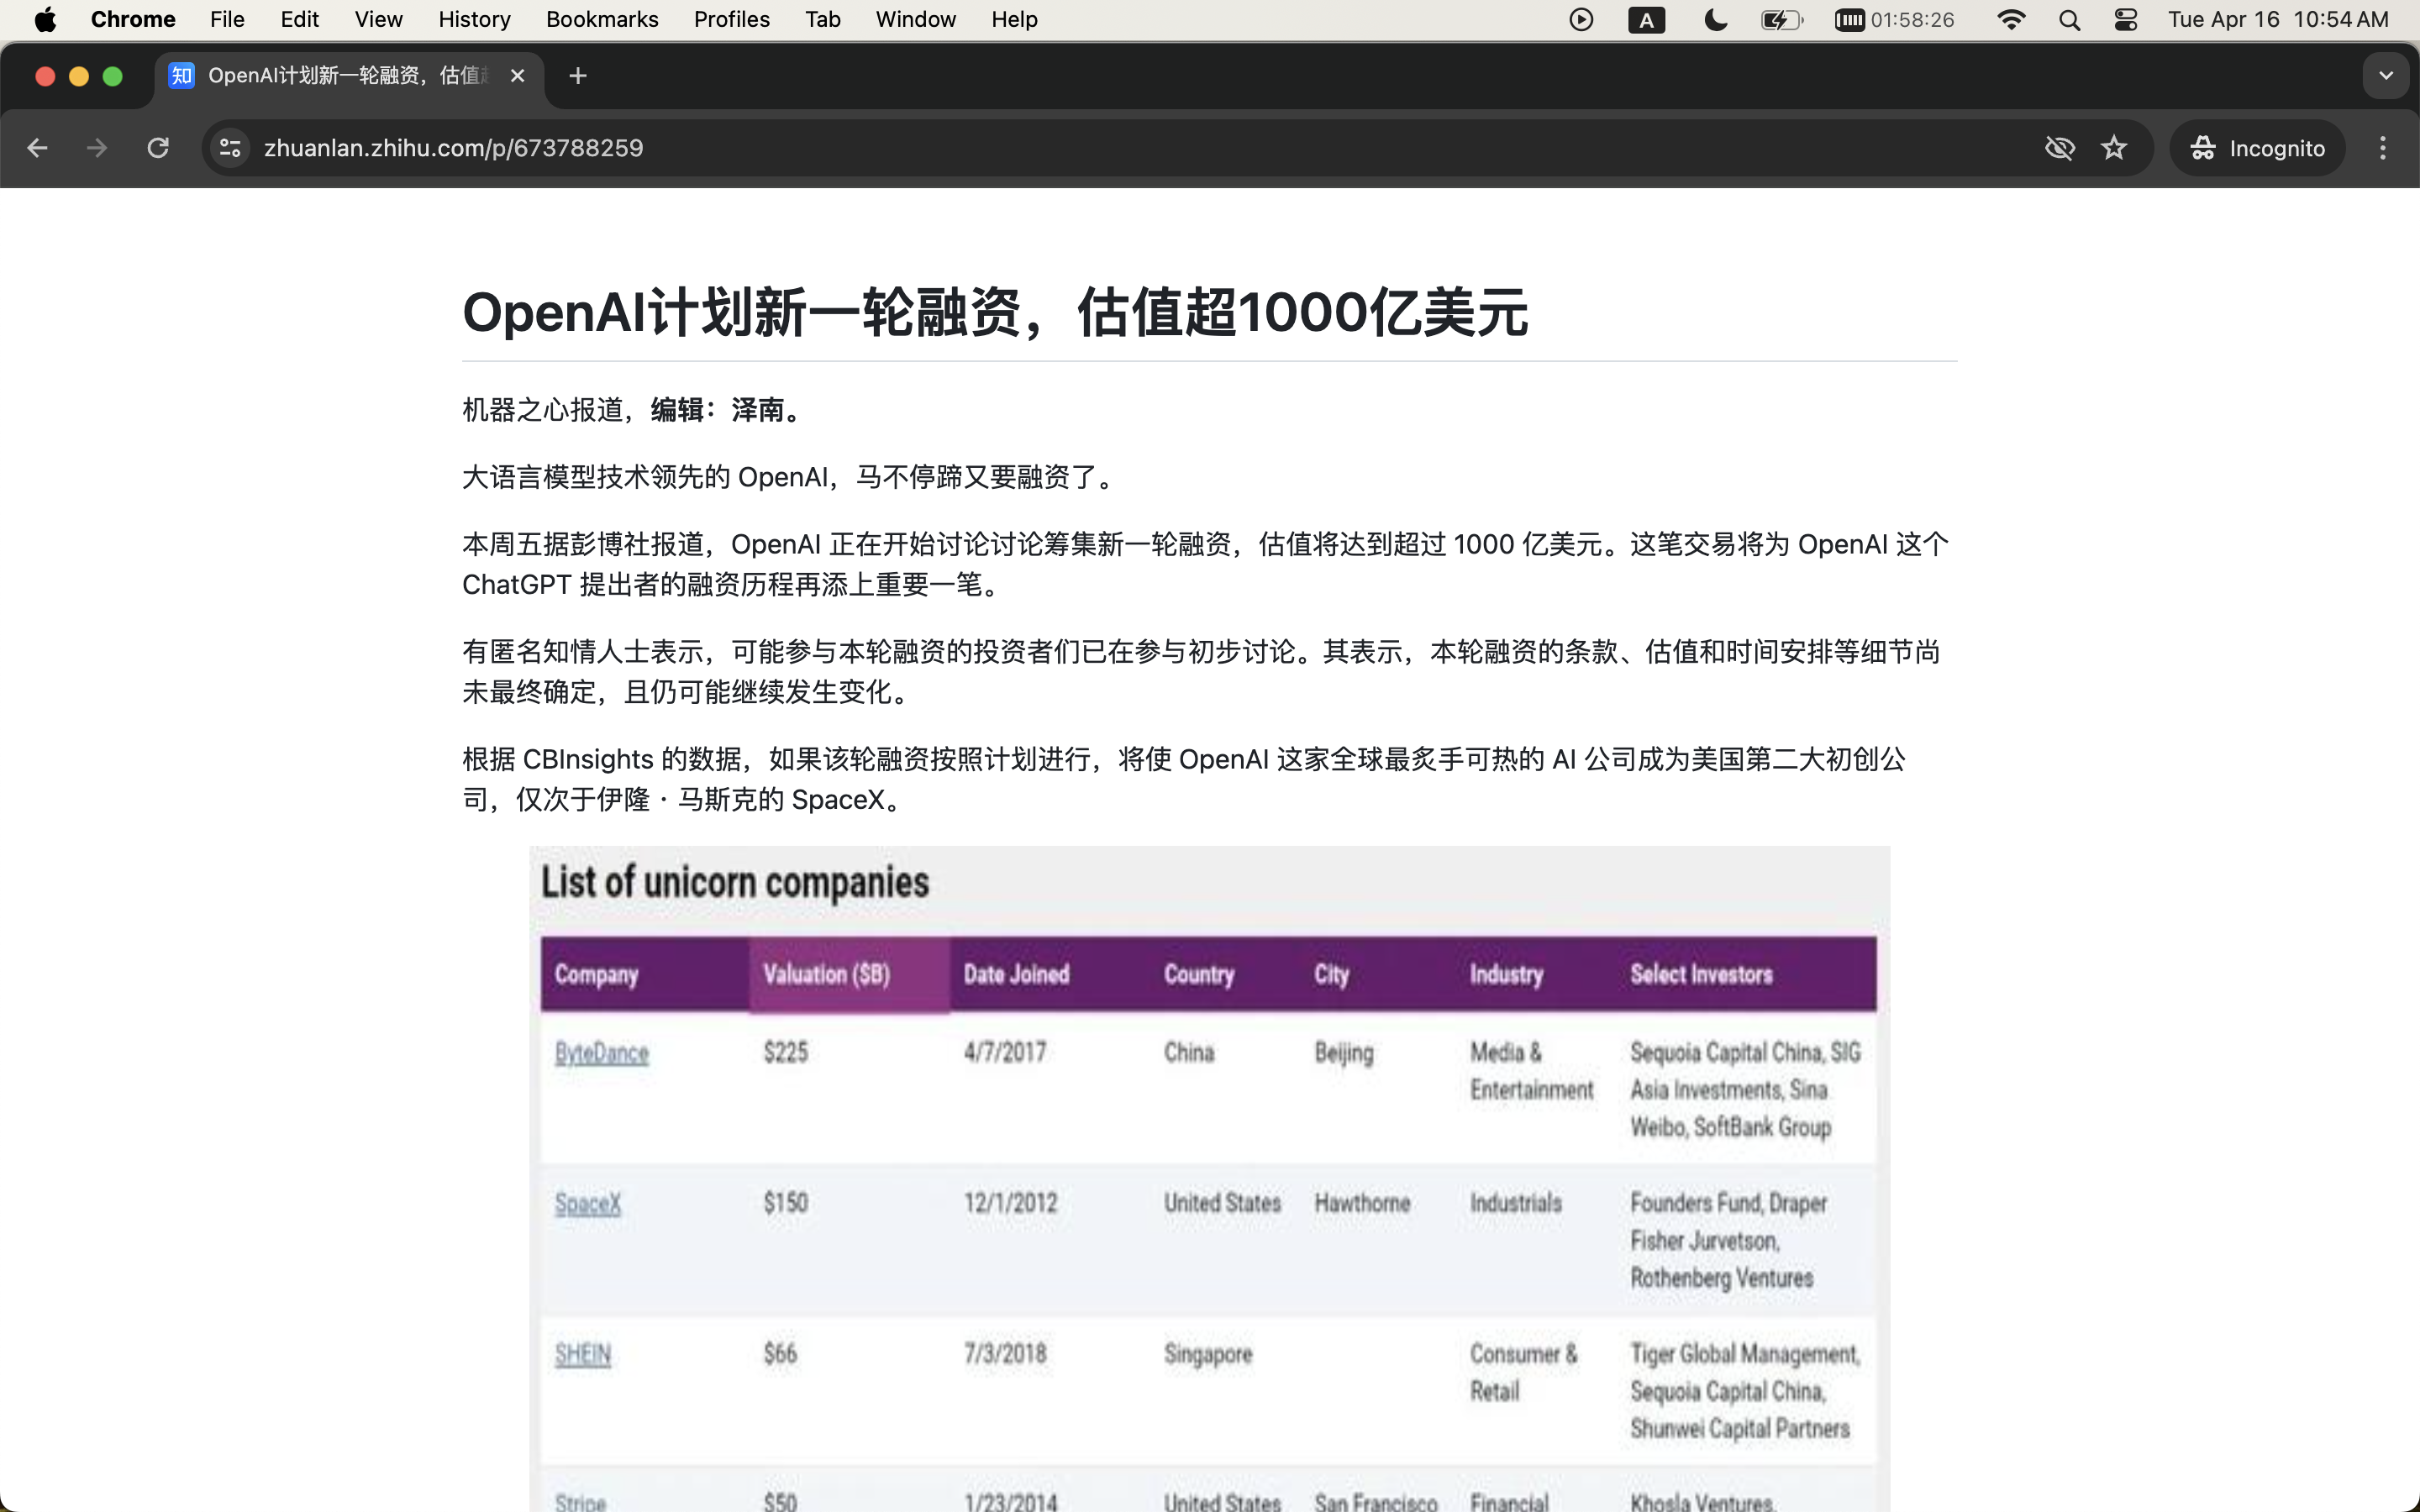Click the Singapore country cell
This screenshot has height=1512, width=2420.
(x=1208, y=1354)
